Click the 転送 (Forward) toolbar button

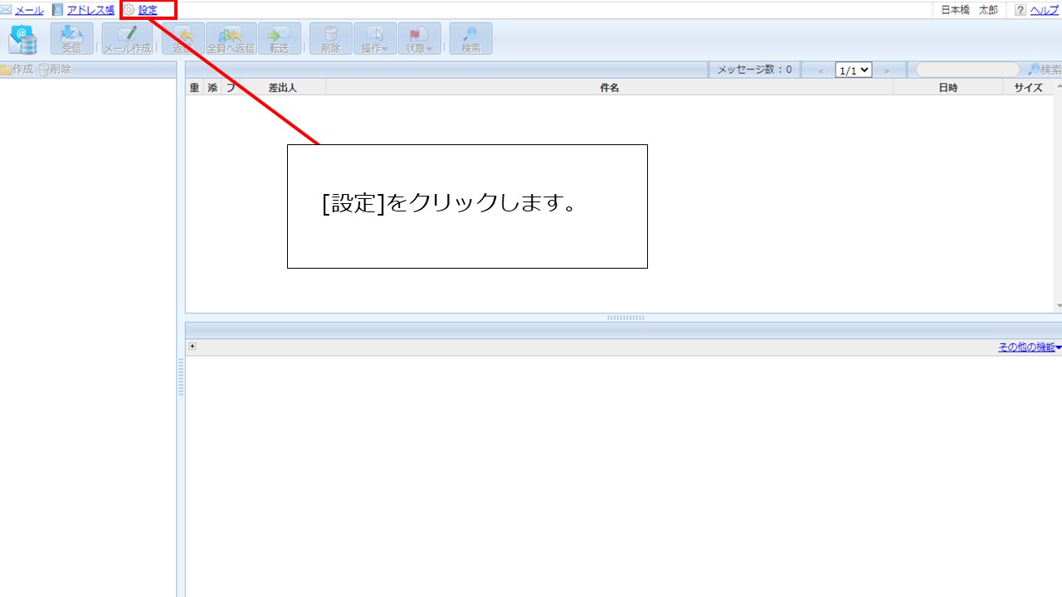[280, 39]
